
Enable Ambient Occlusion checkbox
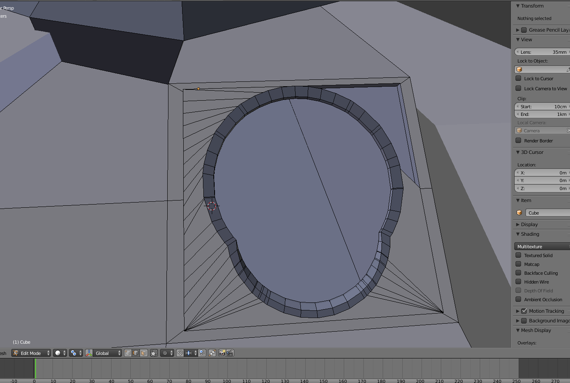[x=518, y=299]
